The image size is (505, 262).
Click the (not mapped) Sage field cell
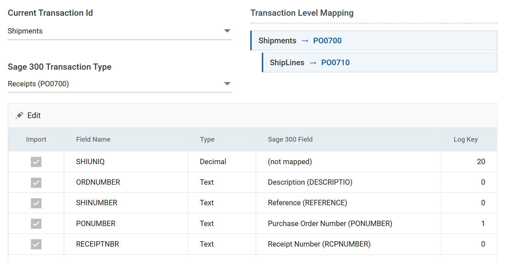pyautogui.click(x=349, y=162)
